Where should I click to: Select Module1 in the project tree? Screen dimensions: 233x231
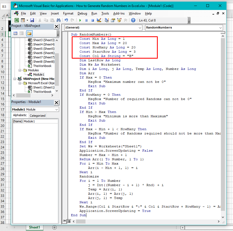click(x=39, y=74)
